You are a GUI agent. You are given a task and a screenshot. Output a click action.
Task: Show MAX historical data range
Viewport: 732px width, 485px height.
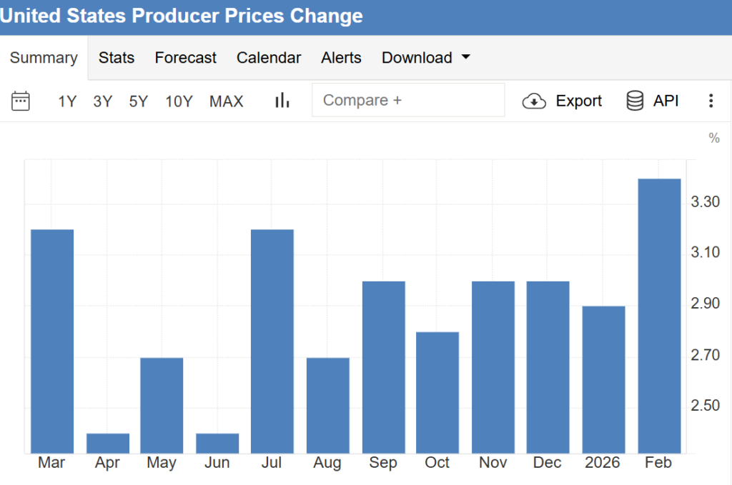coord(226,101)
